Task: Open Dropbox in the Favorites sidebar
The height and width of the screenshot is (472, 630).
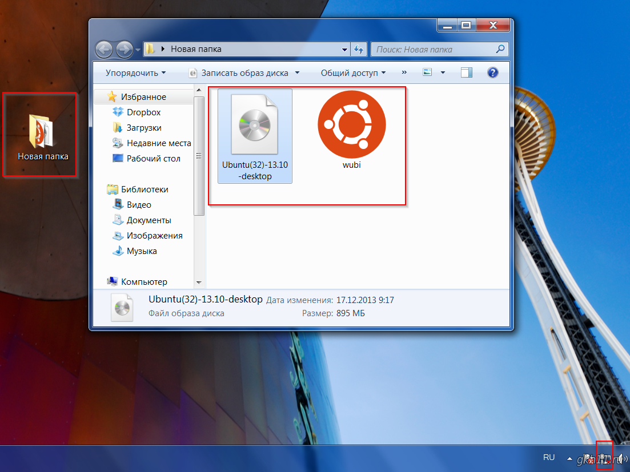Action: (x=143, y=112)
